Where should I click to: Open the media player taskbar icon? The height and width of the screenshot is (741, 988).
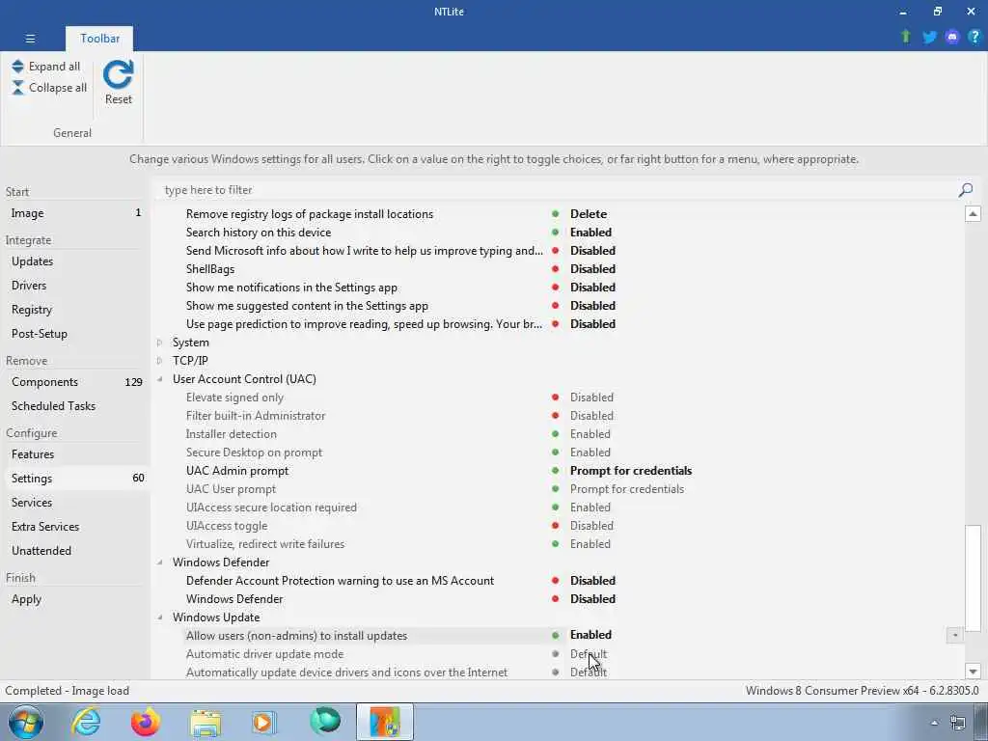pyautogui.click(x=264, y=722)
